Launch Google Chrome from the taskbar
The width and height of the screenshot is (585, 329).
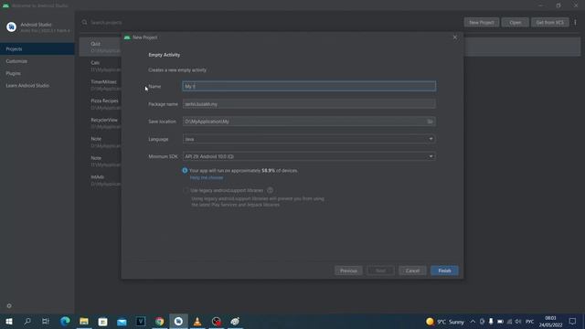(160, 321)
